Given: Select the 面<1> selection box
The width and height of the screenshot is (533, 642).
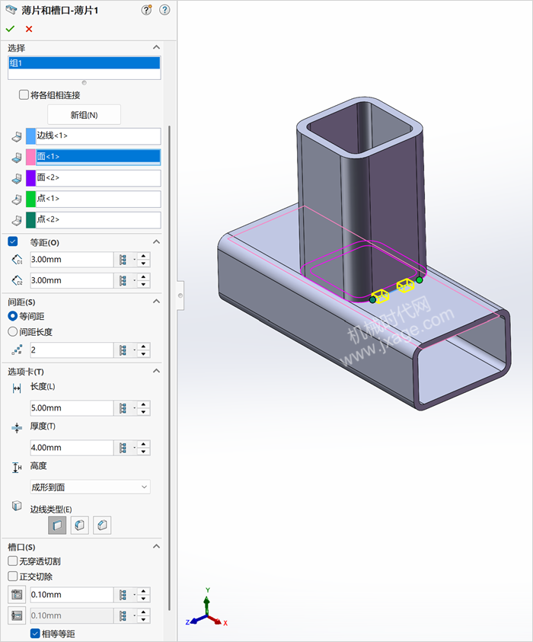Looking at the screenshot, I should (x=98, y=157).
